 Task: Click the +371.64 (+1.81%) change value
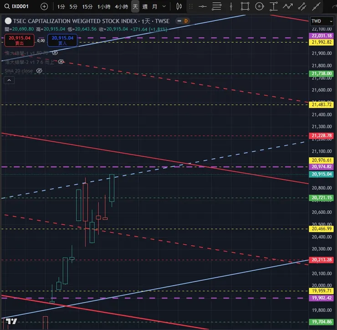click(148, 29)
